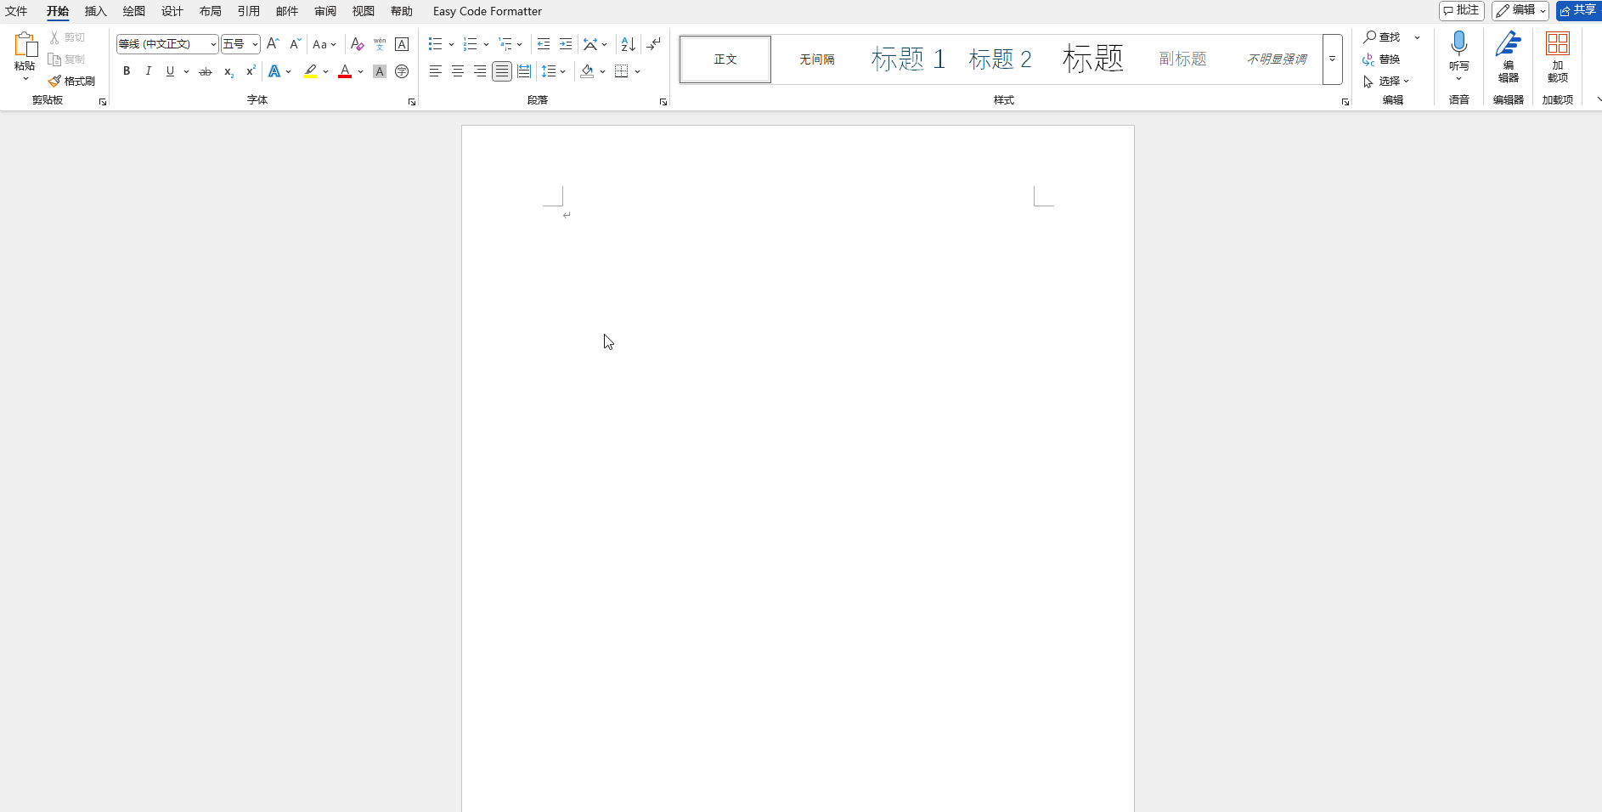Click the Comments (批注) button

pyautogui.click(x=1462, y=10)
